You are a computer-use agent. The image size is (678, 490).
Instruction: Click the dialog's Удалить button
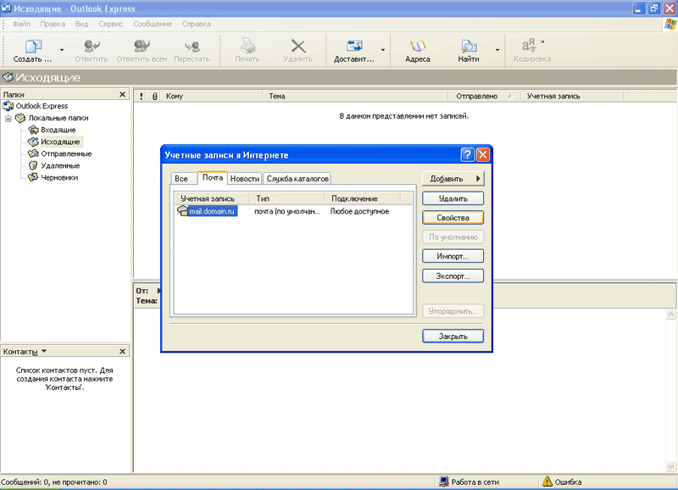[x=453, y=198]
